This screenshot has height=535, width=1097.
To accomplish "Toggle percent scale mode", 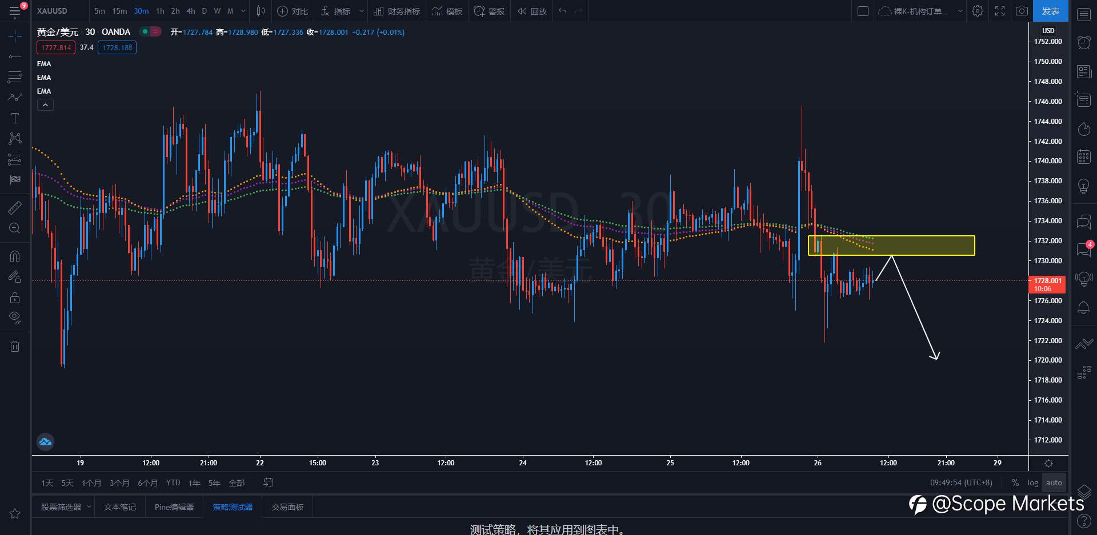I will point(1015,483).
